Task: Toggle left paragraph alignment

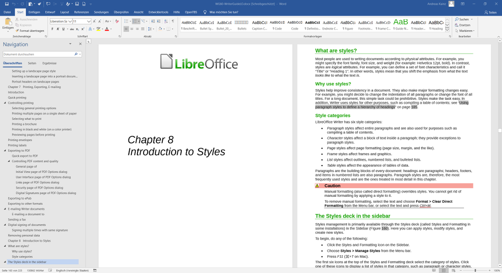Action: pyautogui.click(x=126, y=29)
